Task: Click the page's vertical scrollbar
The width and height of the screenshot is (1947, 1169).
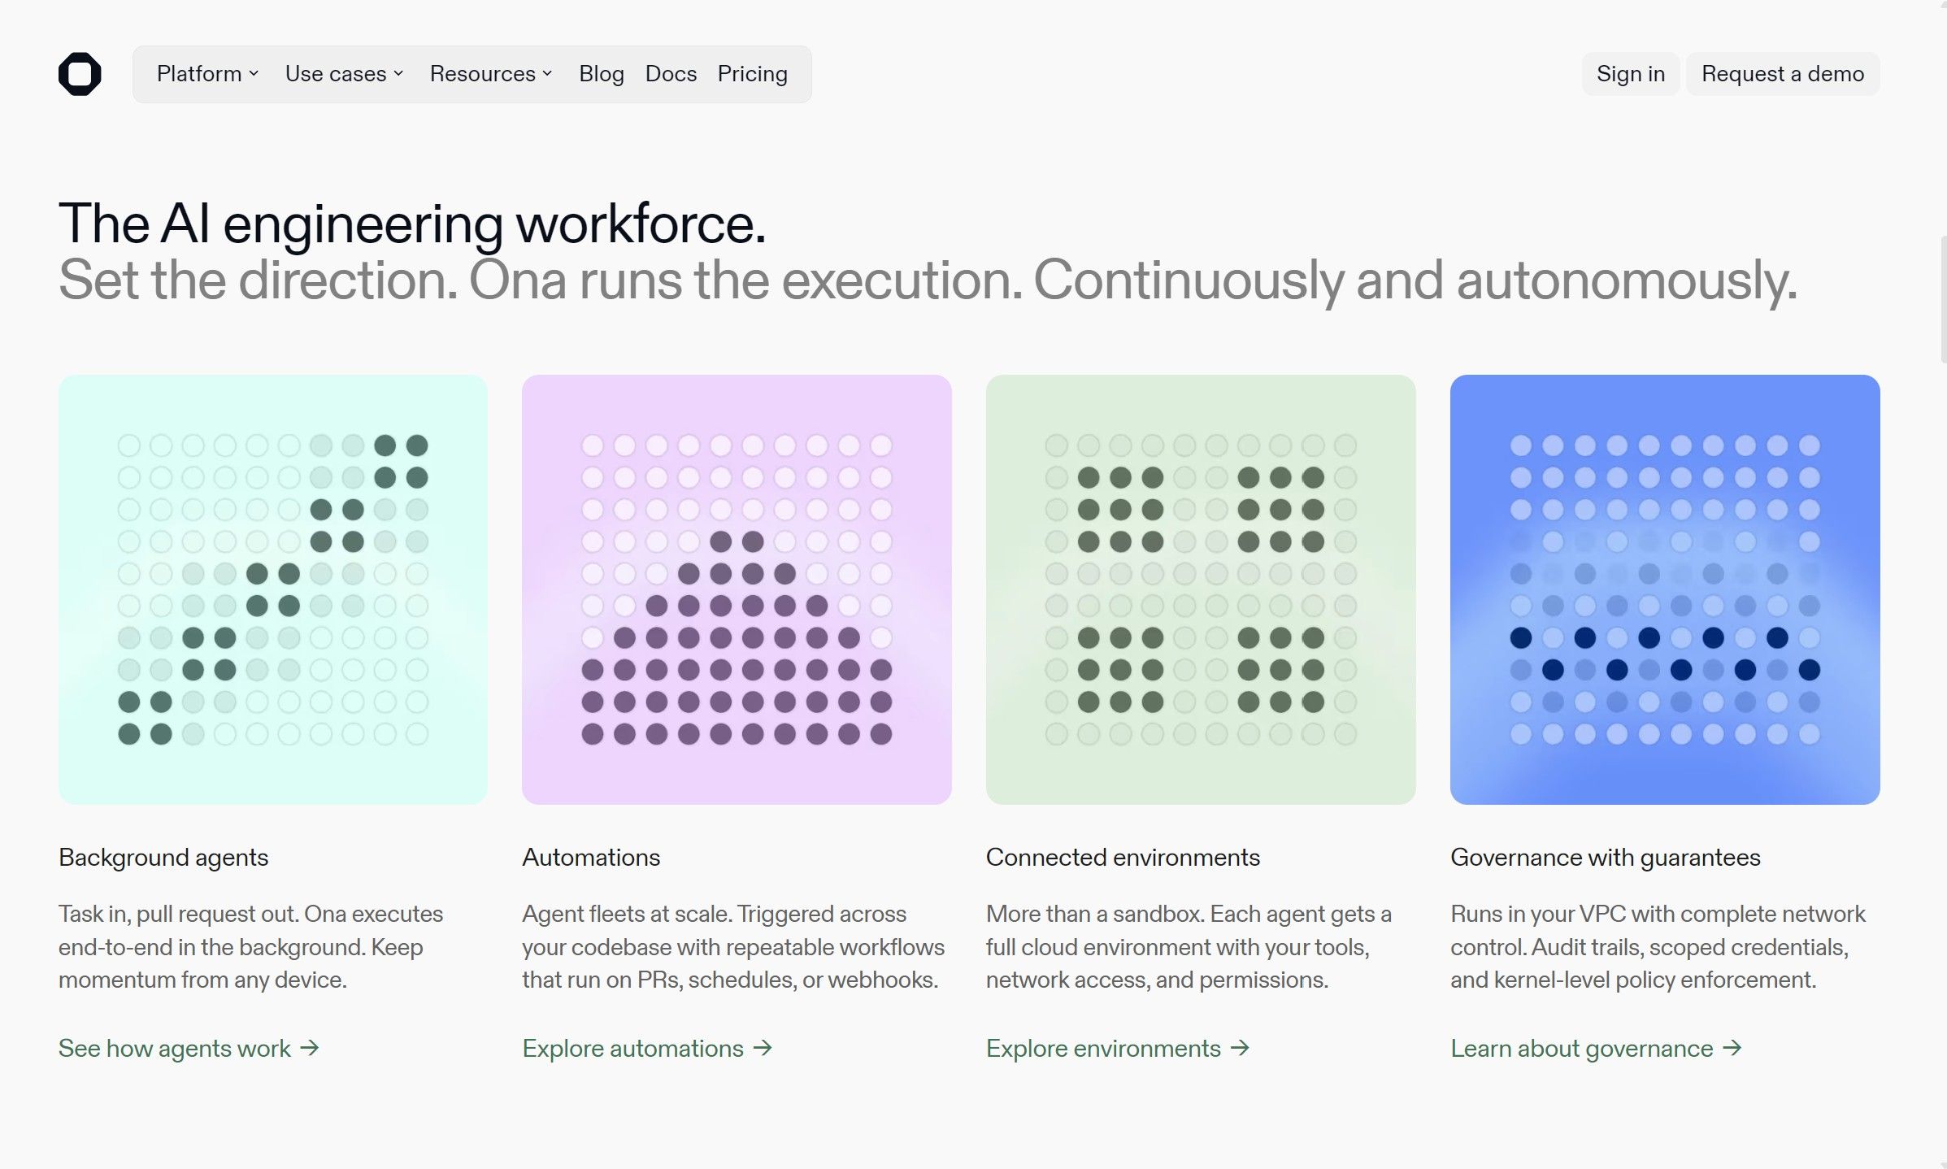Action: tap(1943, 299)
